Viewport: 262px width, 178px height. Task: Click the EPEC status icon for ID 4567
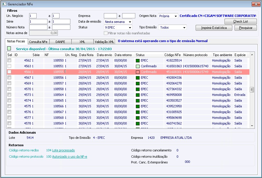tap(138, 78)
